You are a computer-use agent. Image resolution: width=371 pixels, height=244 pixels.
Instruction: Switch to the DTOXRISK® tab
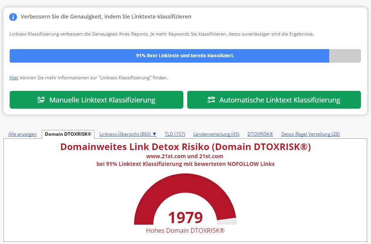coord(260,134)
